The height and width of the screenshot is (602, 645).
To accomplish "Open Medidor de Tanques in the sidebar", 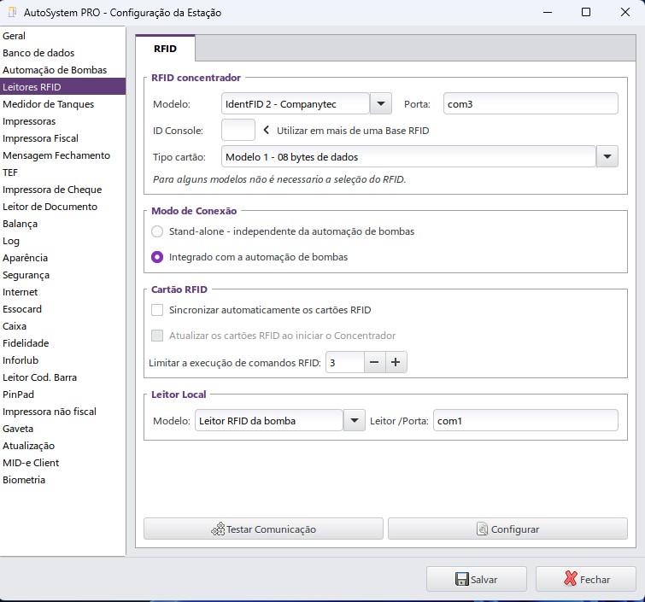I will click(49, 104).
